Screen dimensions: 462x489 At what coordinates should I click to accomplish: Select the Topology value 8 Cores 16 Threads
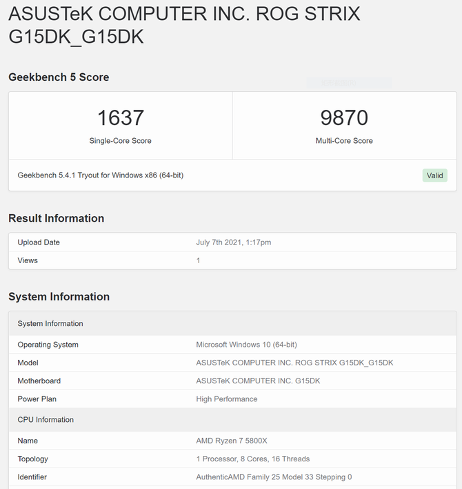pos(253,459)
